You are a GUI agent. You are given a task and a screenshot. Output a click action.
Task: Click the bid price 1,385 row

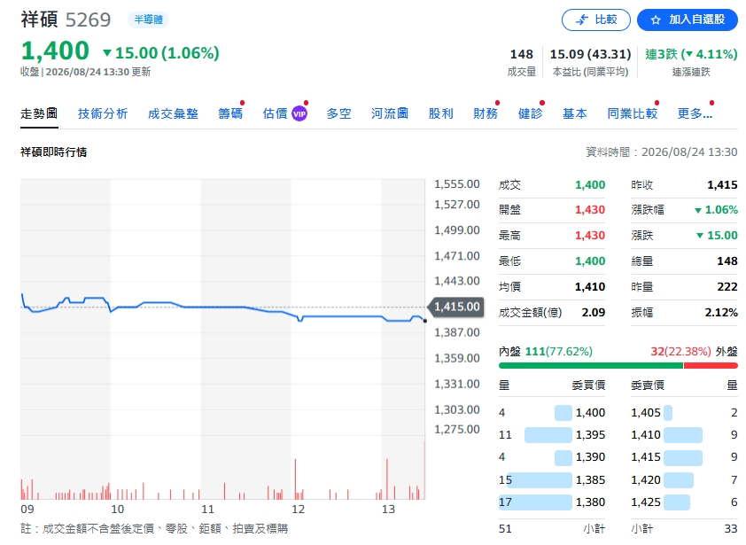552,479
